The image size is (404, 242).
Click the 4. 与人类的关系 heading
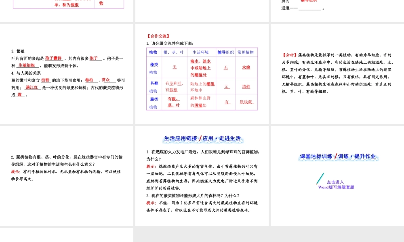pos(26,73)
